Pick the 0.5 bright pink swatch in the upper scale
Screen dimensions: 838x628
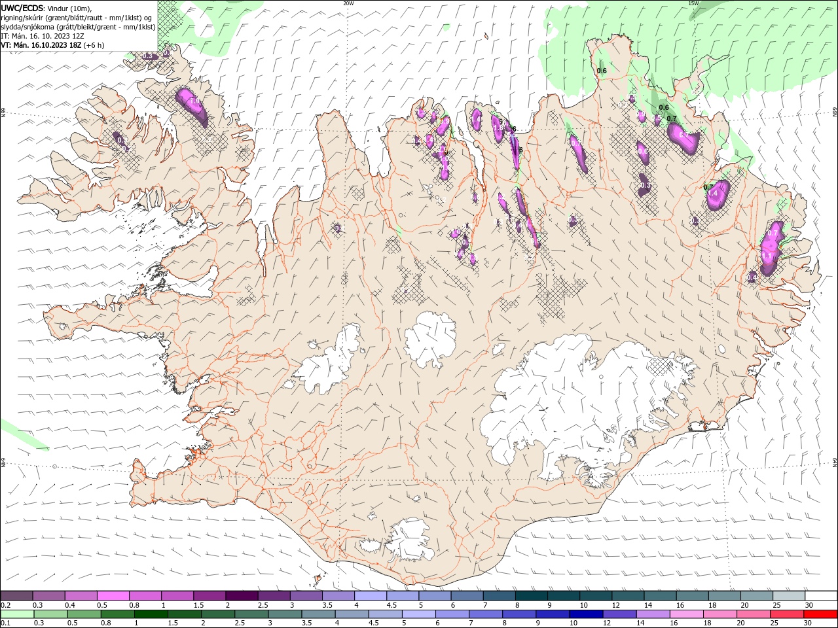(113, 595)
